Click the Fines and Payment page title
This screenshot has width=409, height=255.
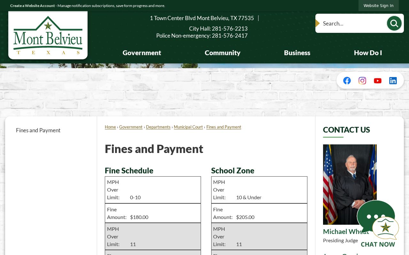pos(154,149)
